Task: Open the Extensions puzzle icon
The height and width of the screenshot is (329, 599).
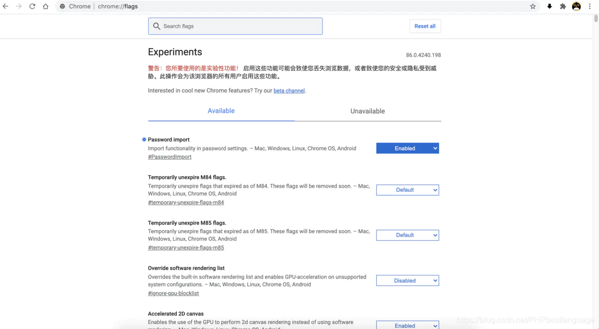Action: click(x=563, y=6)
